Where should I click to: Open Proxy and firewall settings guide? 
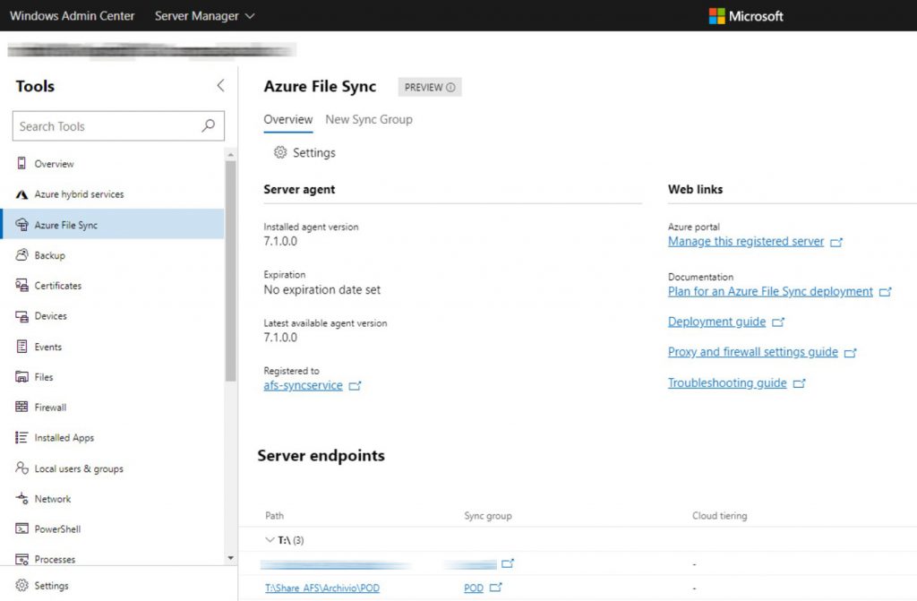coord(752,352)
